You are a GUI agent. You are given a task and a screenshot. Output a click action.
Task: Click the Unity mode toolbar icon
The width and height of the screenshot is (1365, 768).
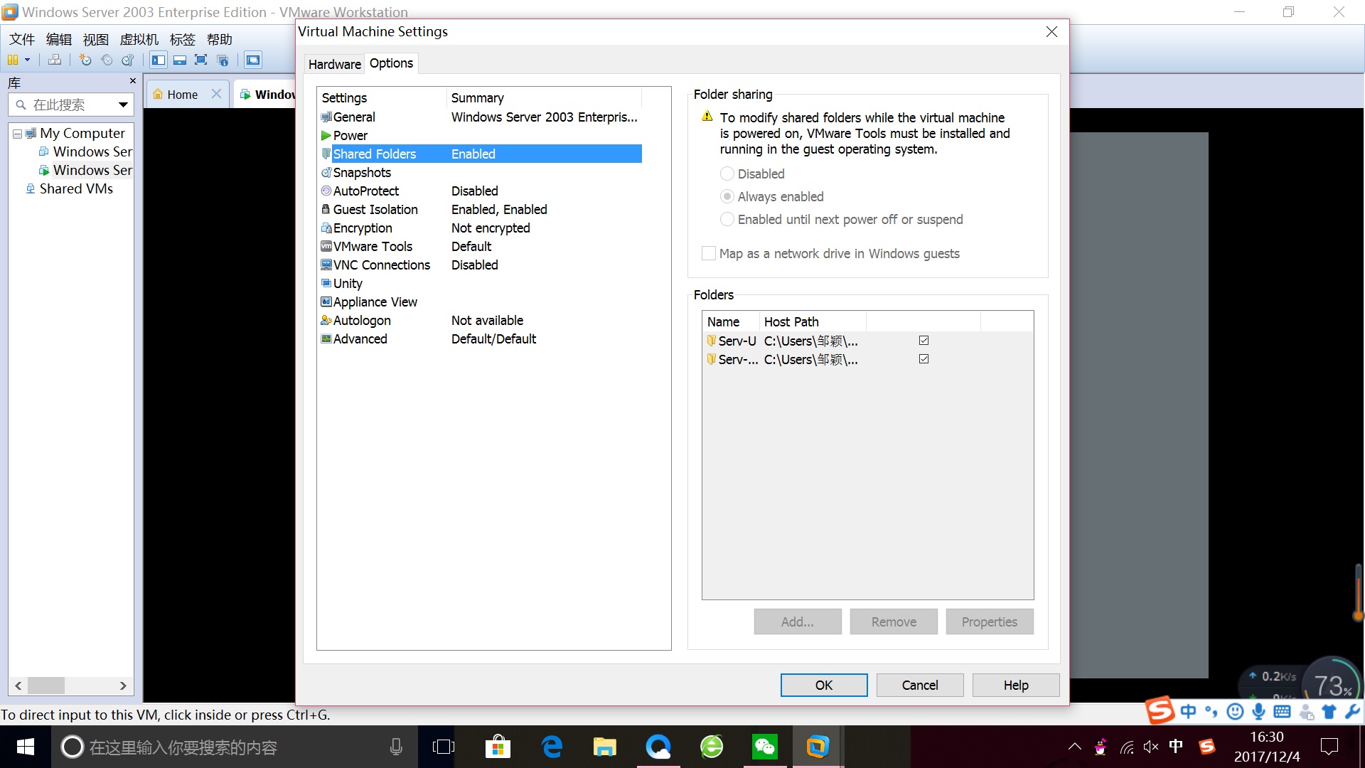pyautogui.click(x=223, y=60)
